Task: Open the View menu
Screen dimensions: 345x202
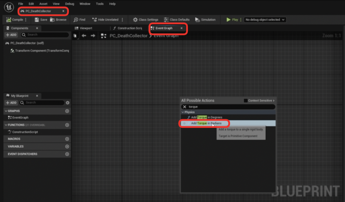Action: pos(56,4)
